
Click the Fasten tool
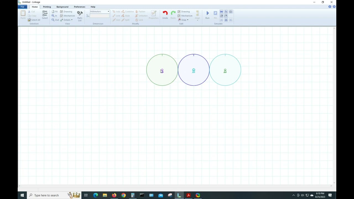tap(140, 12)
